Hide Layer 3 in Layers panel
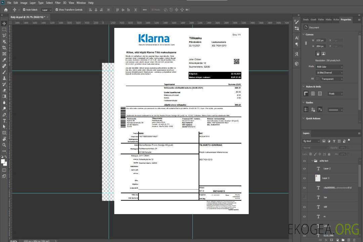363x242 pixels. tap(305, 178)
